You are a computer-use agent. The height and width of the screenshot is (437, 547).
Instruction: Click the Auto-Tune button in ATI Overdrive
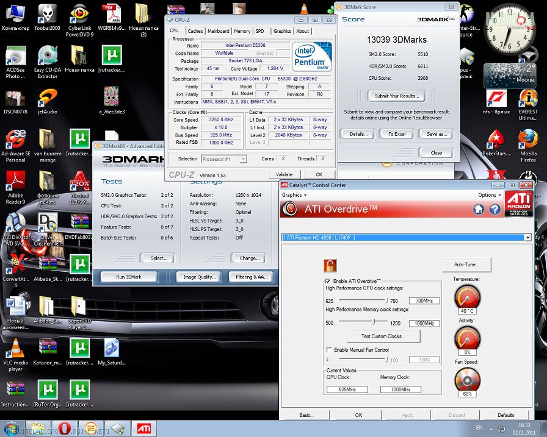pyautogui.click(x=466, y=265)
